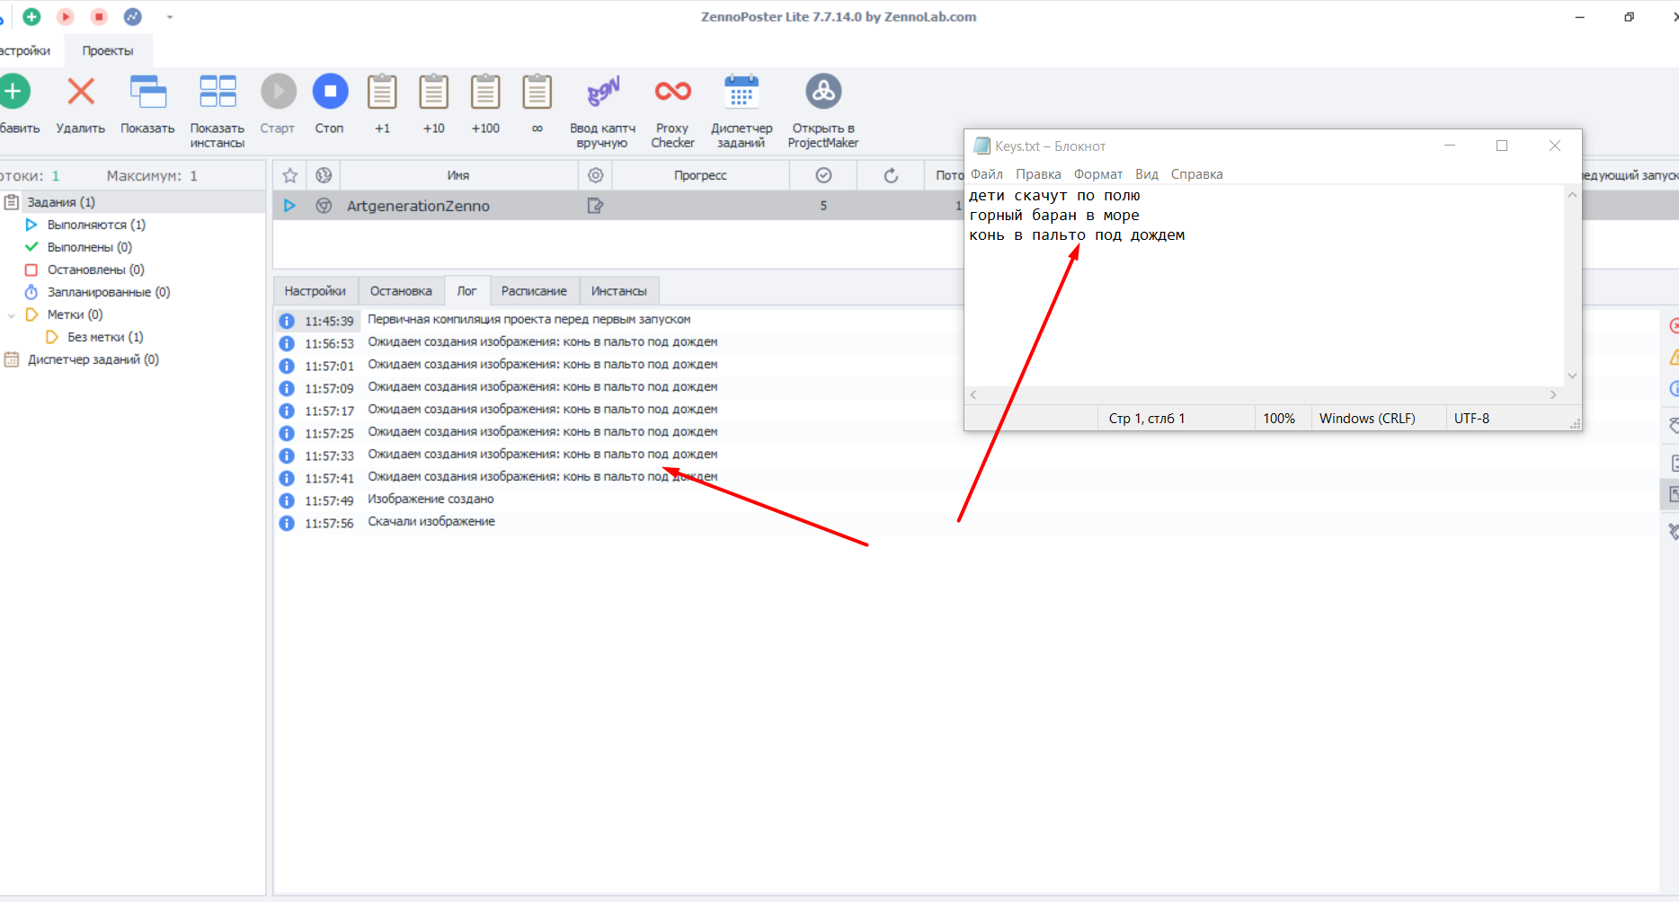Launch the Proxy Checker tool

pyautogui.click(x=672, y=111)
